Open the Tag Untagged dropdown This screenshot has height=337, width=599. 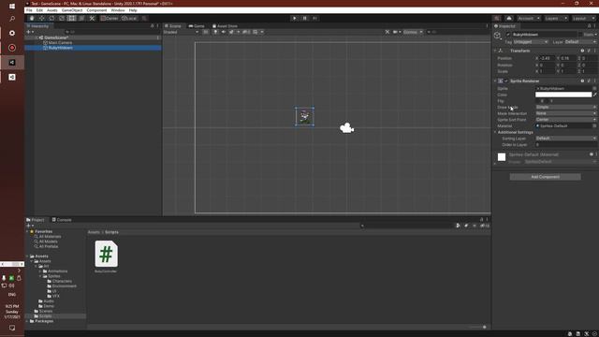pyautogui.click(x=531, y=42)
